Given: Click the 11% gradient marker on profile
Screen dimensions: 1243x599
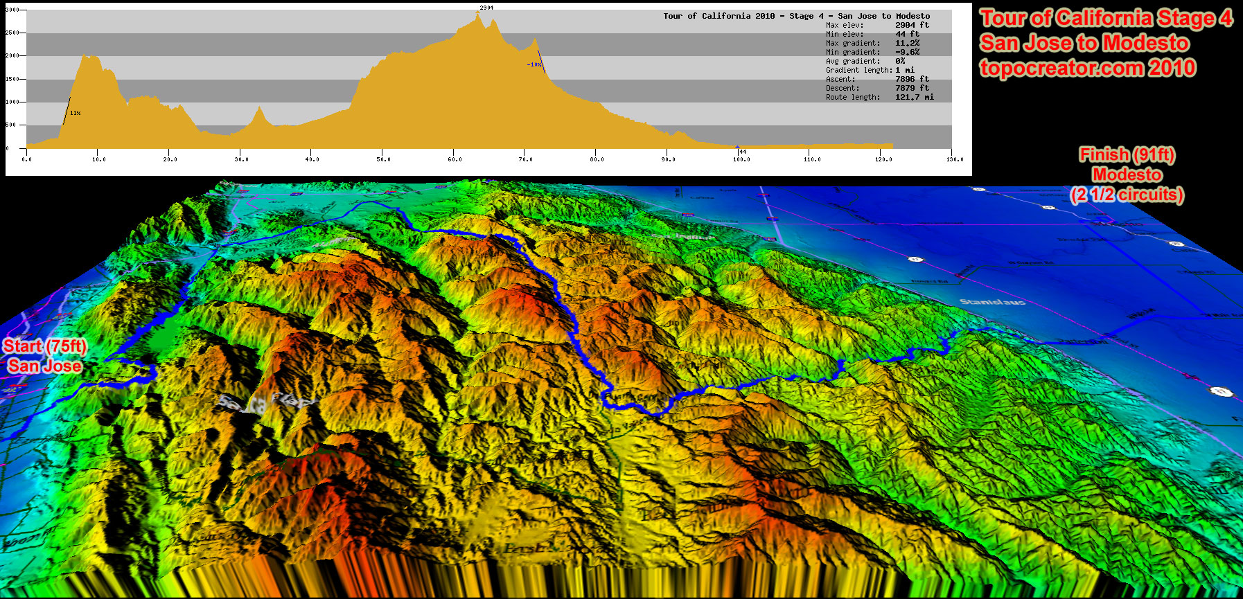Looking at the screenshot, I should click(x=75, y=113).
